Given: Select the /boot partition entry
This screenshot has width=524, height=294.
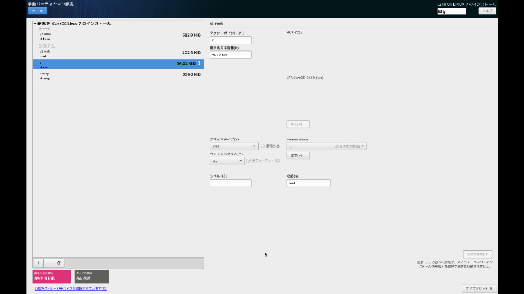Looking at the screenshot, I should click(x=118, y=53).
